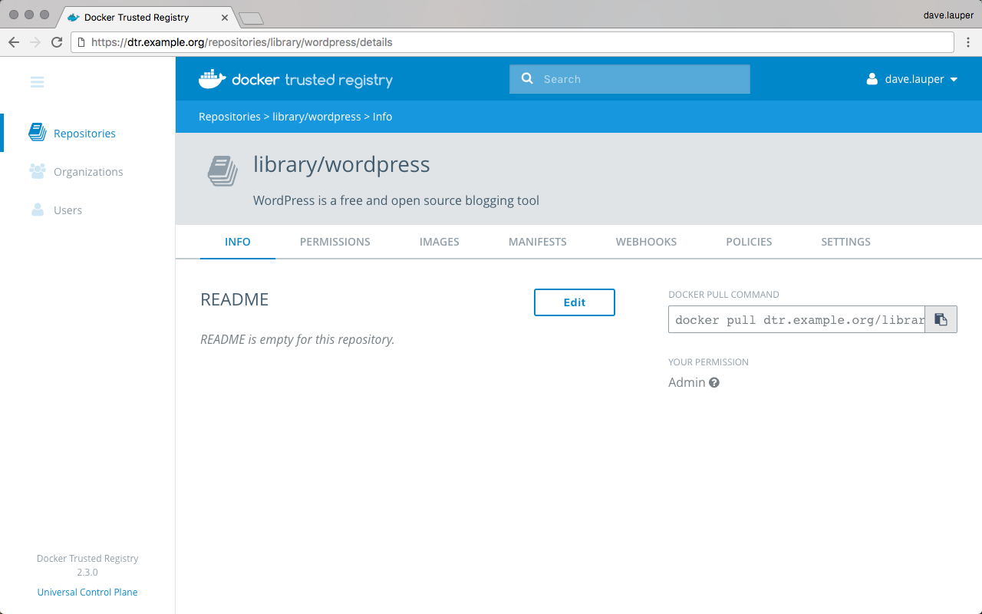982x614 pixels.
Task: Click the help icon next to Admin
Action: click(x=714, y=382)
